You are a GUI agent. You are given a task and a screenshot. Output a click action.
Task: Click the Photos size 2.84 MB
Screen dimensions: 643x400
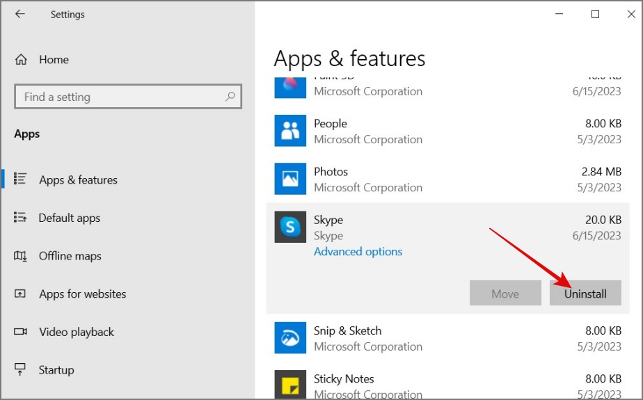coord(601,171)
